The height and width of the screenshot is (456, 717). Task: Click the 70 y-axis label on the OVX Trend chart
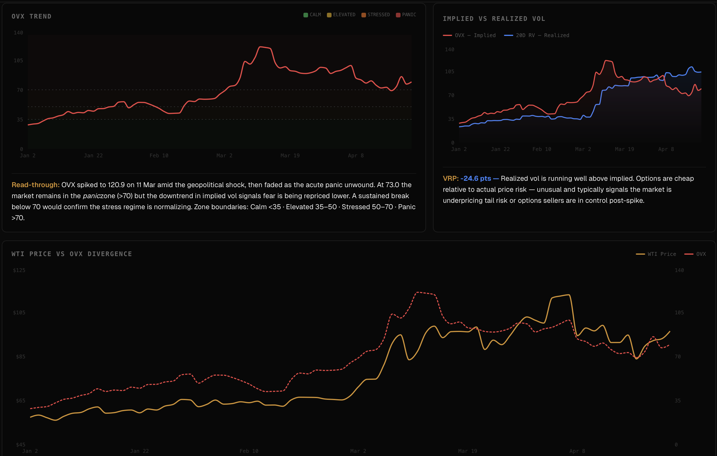pyautogui.click(x=20, y=90)
